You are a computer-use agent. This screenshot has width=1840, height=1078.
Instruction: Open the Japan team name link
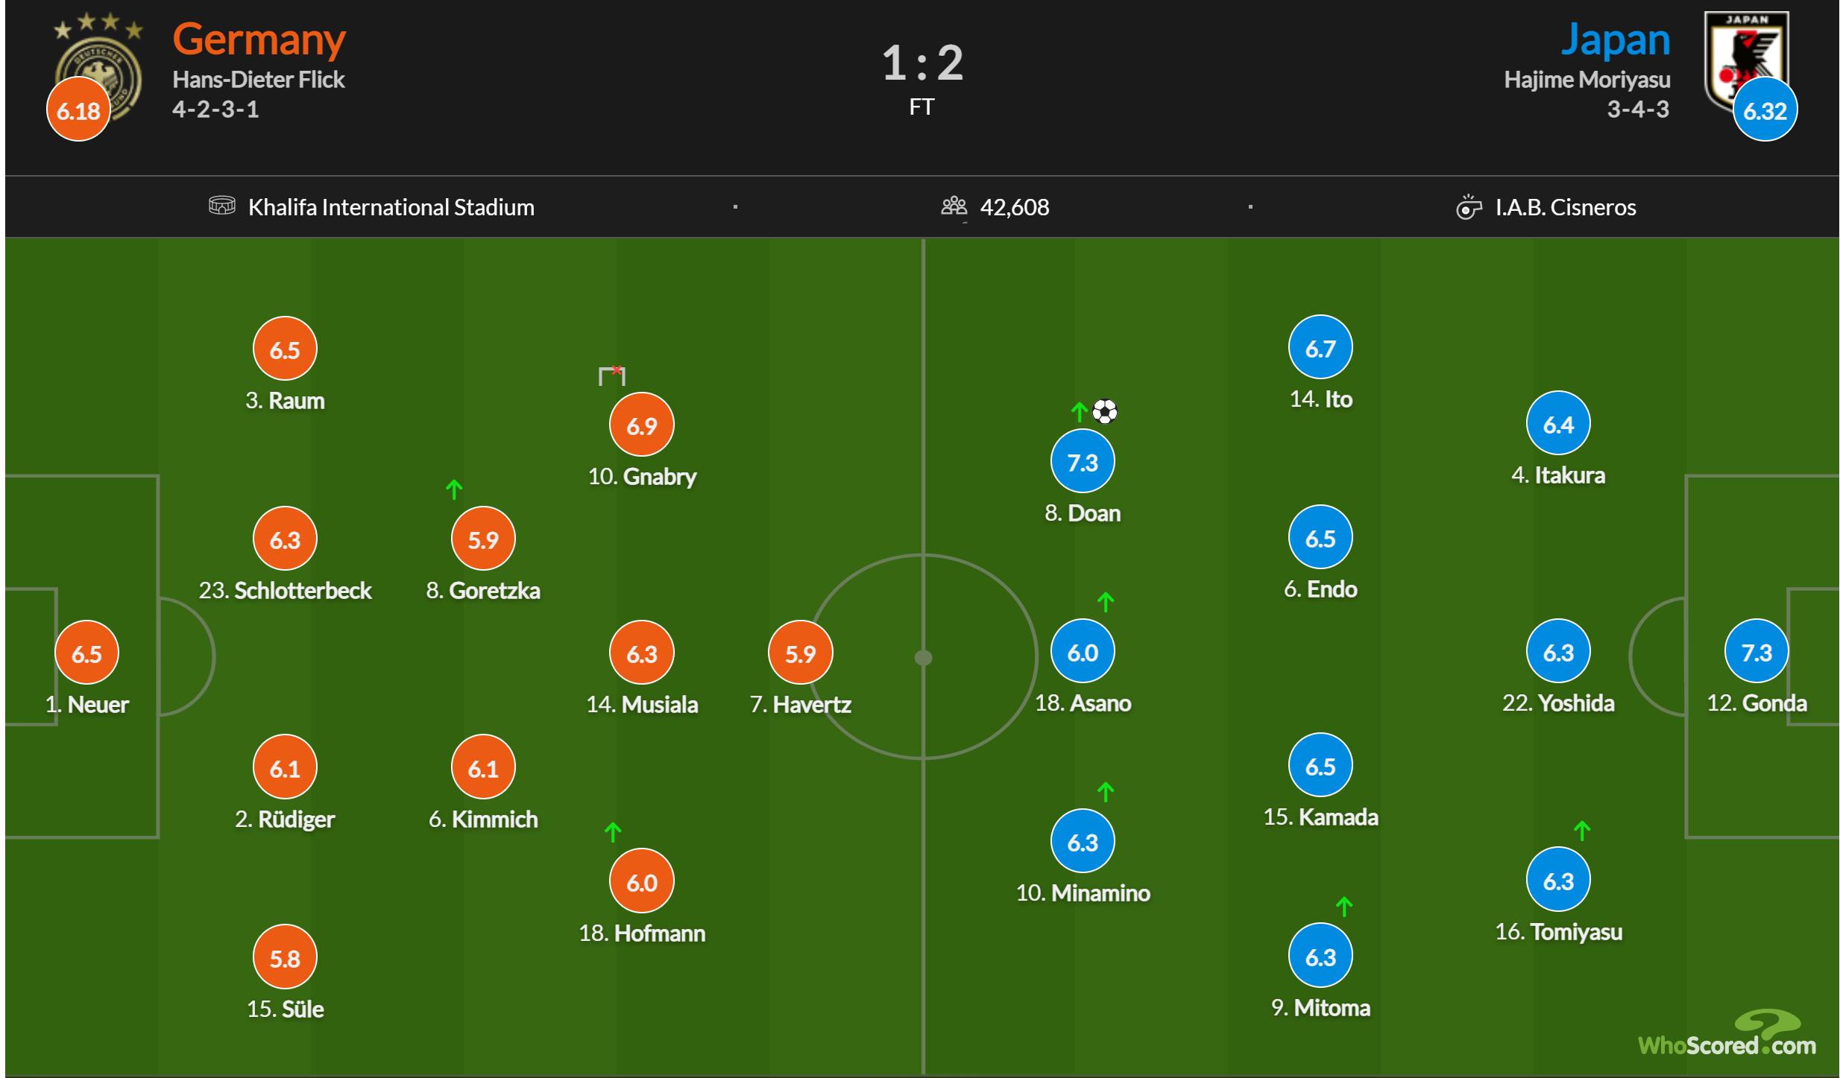tap(1615, 39)
